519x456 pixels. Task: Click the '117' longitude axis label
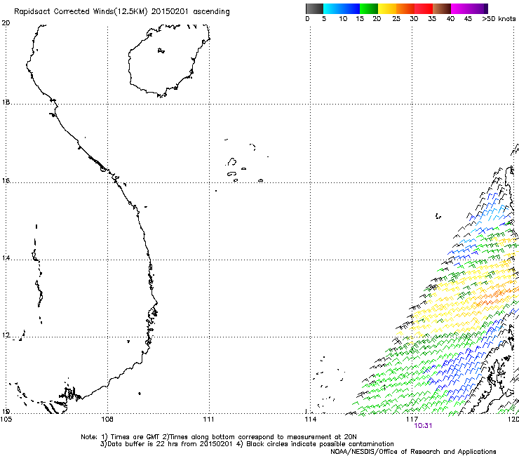pos(412,420)
